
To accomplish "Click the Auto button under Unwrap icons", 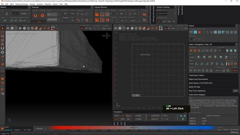I will tap(39, 22).
